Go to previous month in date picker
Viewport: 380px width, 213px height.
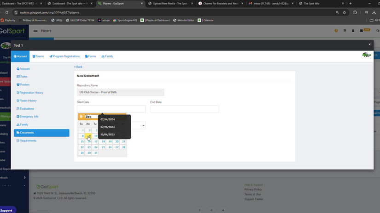pos(81,117)
